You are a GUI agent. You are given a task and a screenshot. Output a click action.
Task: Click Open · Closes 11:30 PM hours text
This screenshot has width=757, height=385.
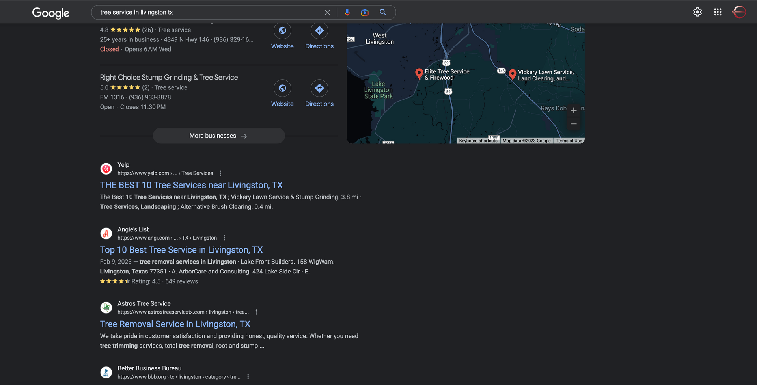tap(133, 107)
